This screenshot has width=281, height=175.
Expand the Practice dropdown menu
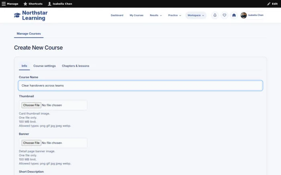click(x=175, y=15)
